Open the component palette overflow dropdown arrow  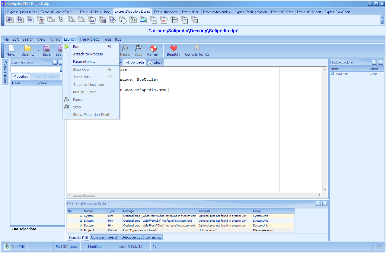(382, 20)
